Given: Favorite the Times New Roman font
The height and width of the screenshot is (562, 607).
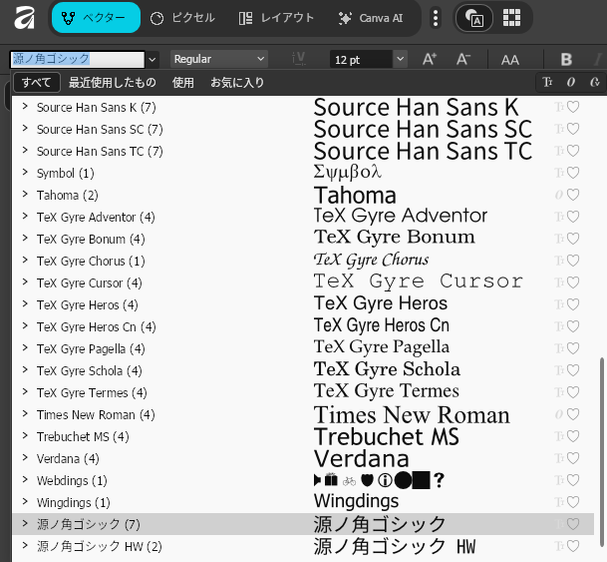Looking at the screenshot, I should (x=573, y=414).
